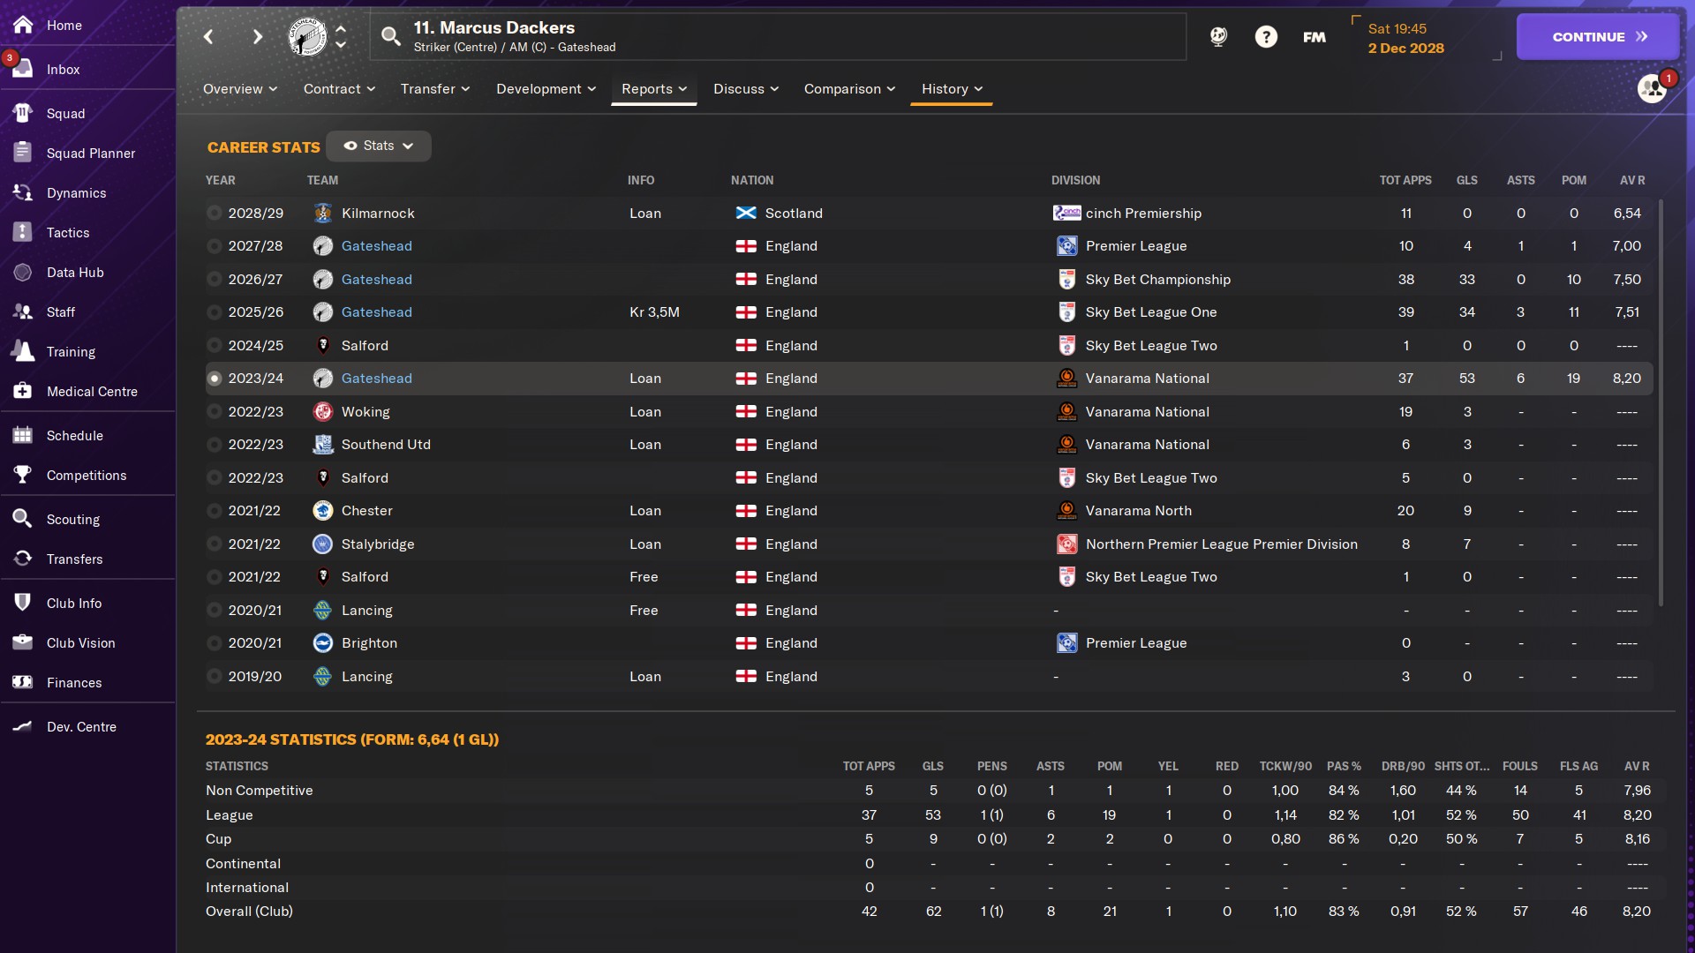This screenshot has width=1695, height=953.
Task: Click the back navigation arrow
Action: tap(208, 36)
